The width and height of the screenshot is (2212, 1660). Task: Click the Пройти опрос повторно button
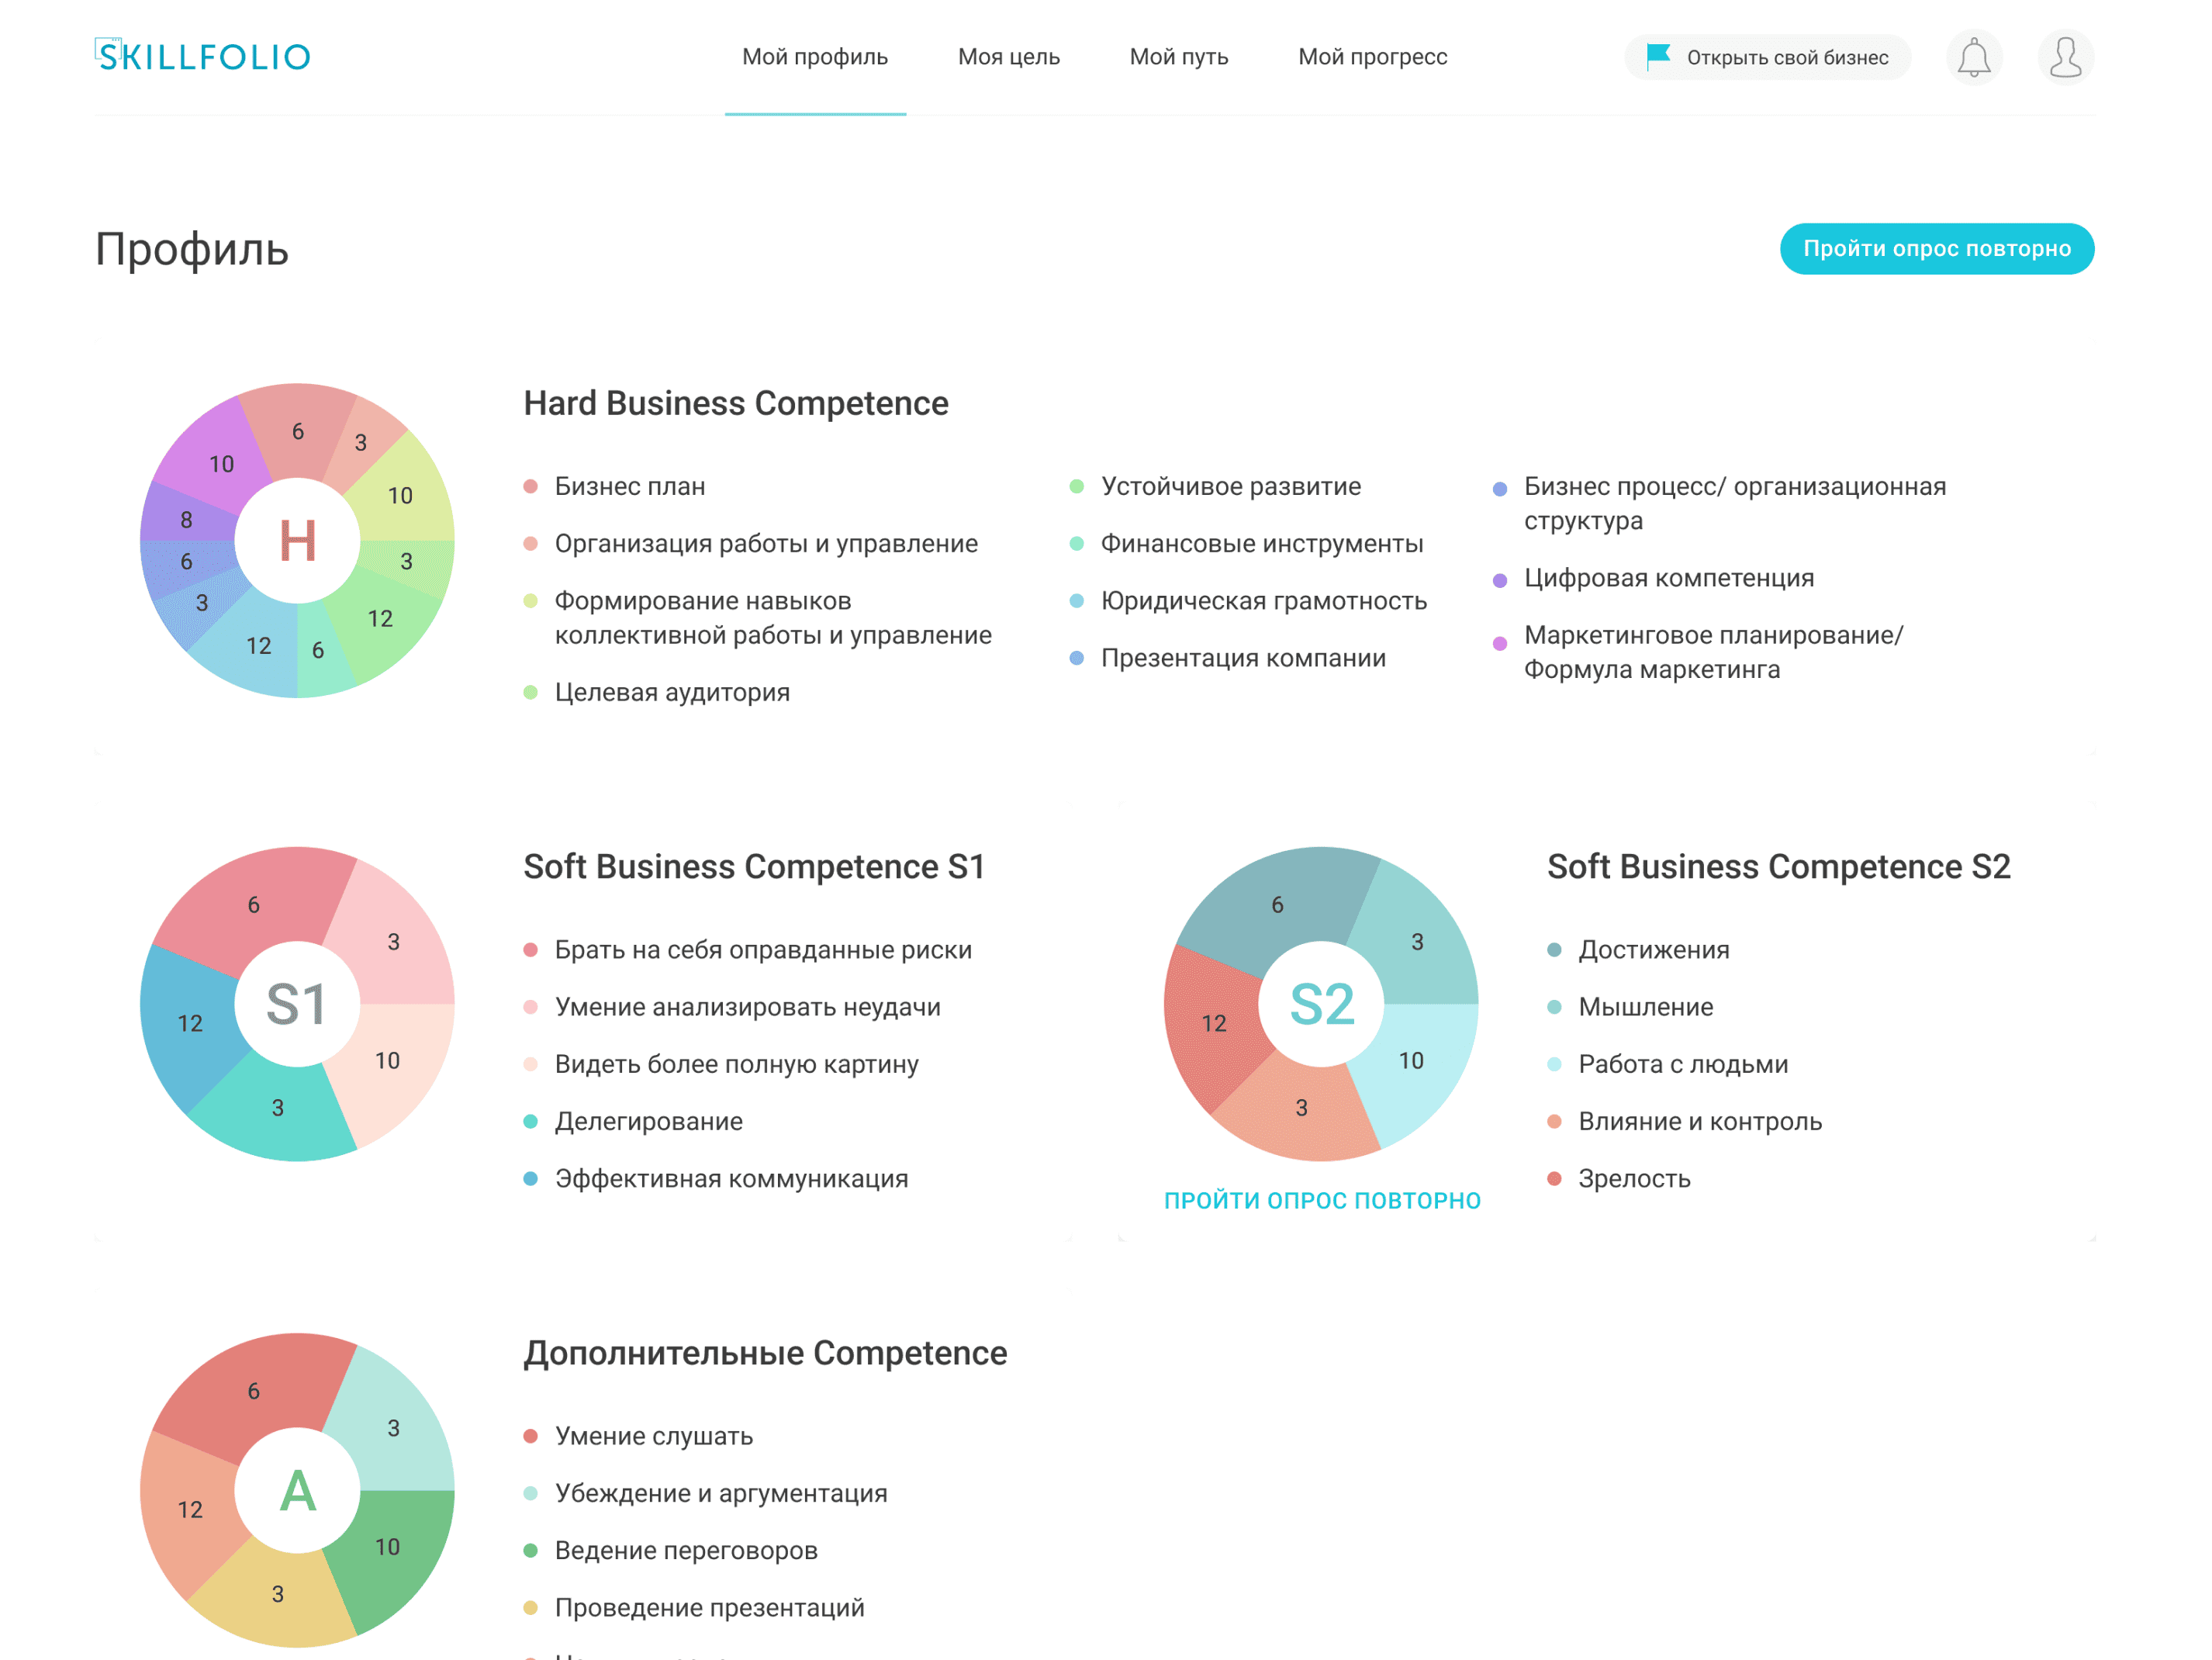pos(1936,249)
